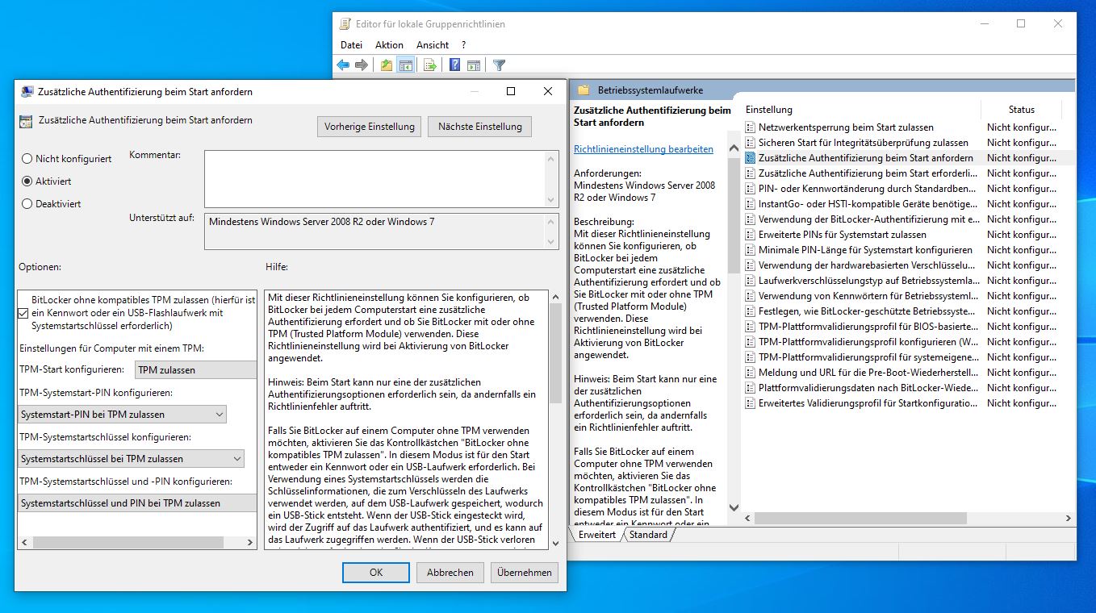The width and height of the screenshot is (1096, 613).
Task: Select the 'Deaktiviert' radio button
Action: [x=27, y=204]
